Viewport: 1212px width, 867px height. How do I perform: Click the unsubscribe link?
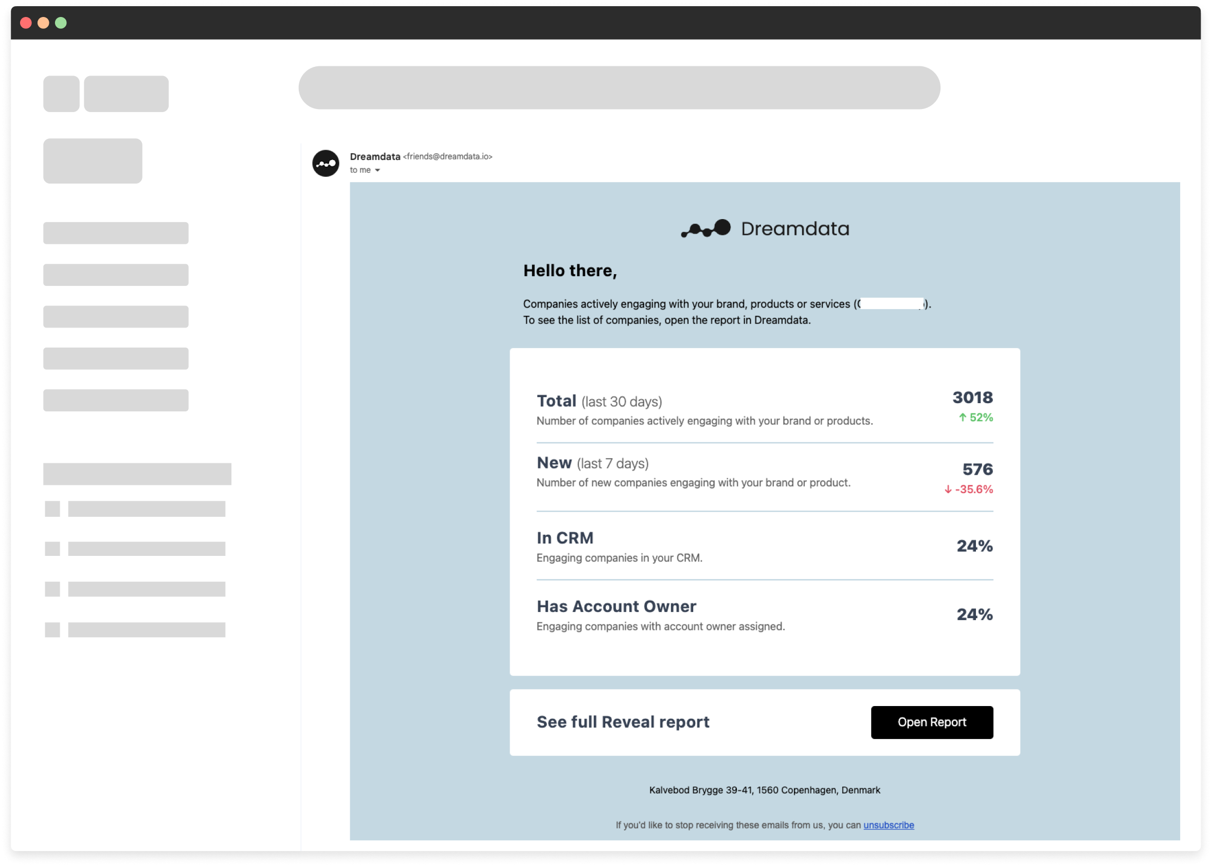click(889, 825)
